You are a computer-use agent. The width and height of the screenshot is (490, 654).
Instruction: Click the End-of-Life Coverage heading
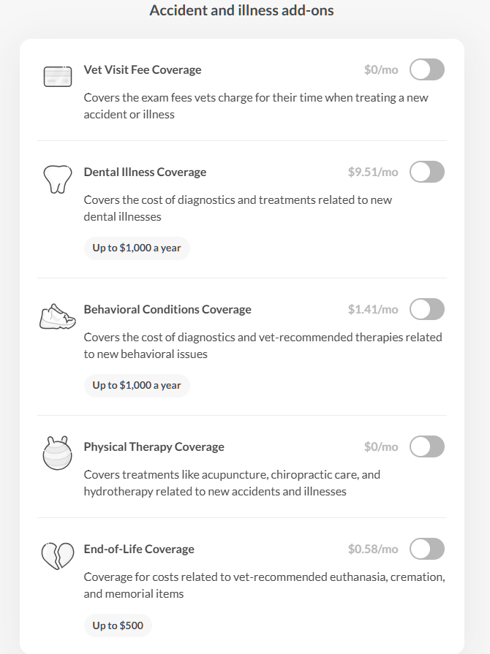(139, 549)
